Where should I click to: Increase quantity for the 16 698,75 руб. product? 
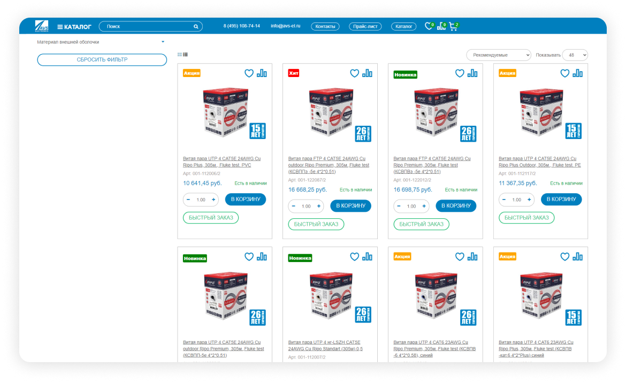[x=424, y=206]
